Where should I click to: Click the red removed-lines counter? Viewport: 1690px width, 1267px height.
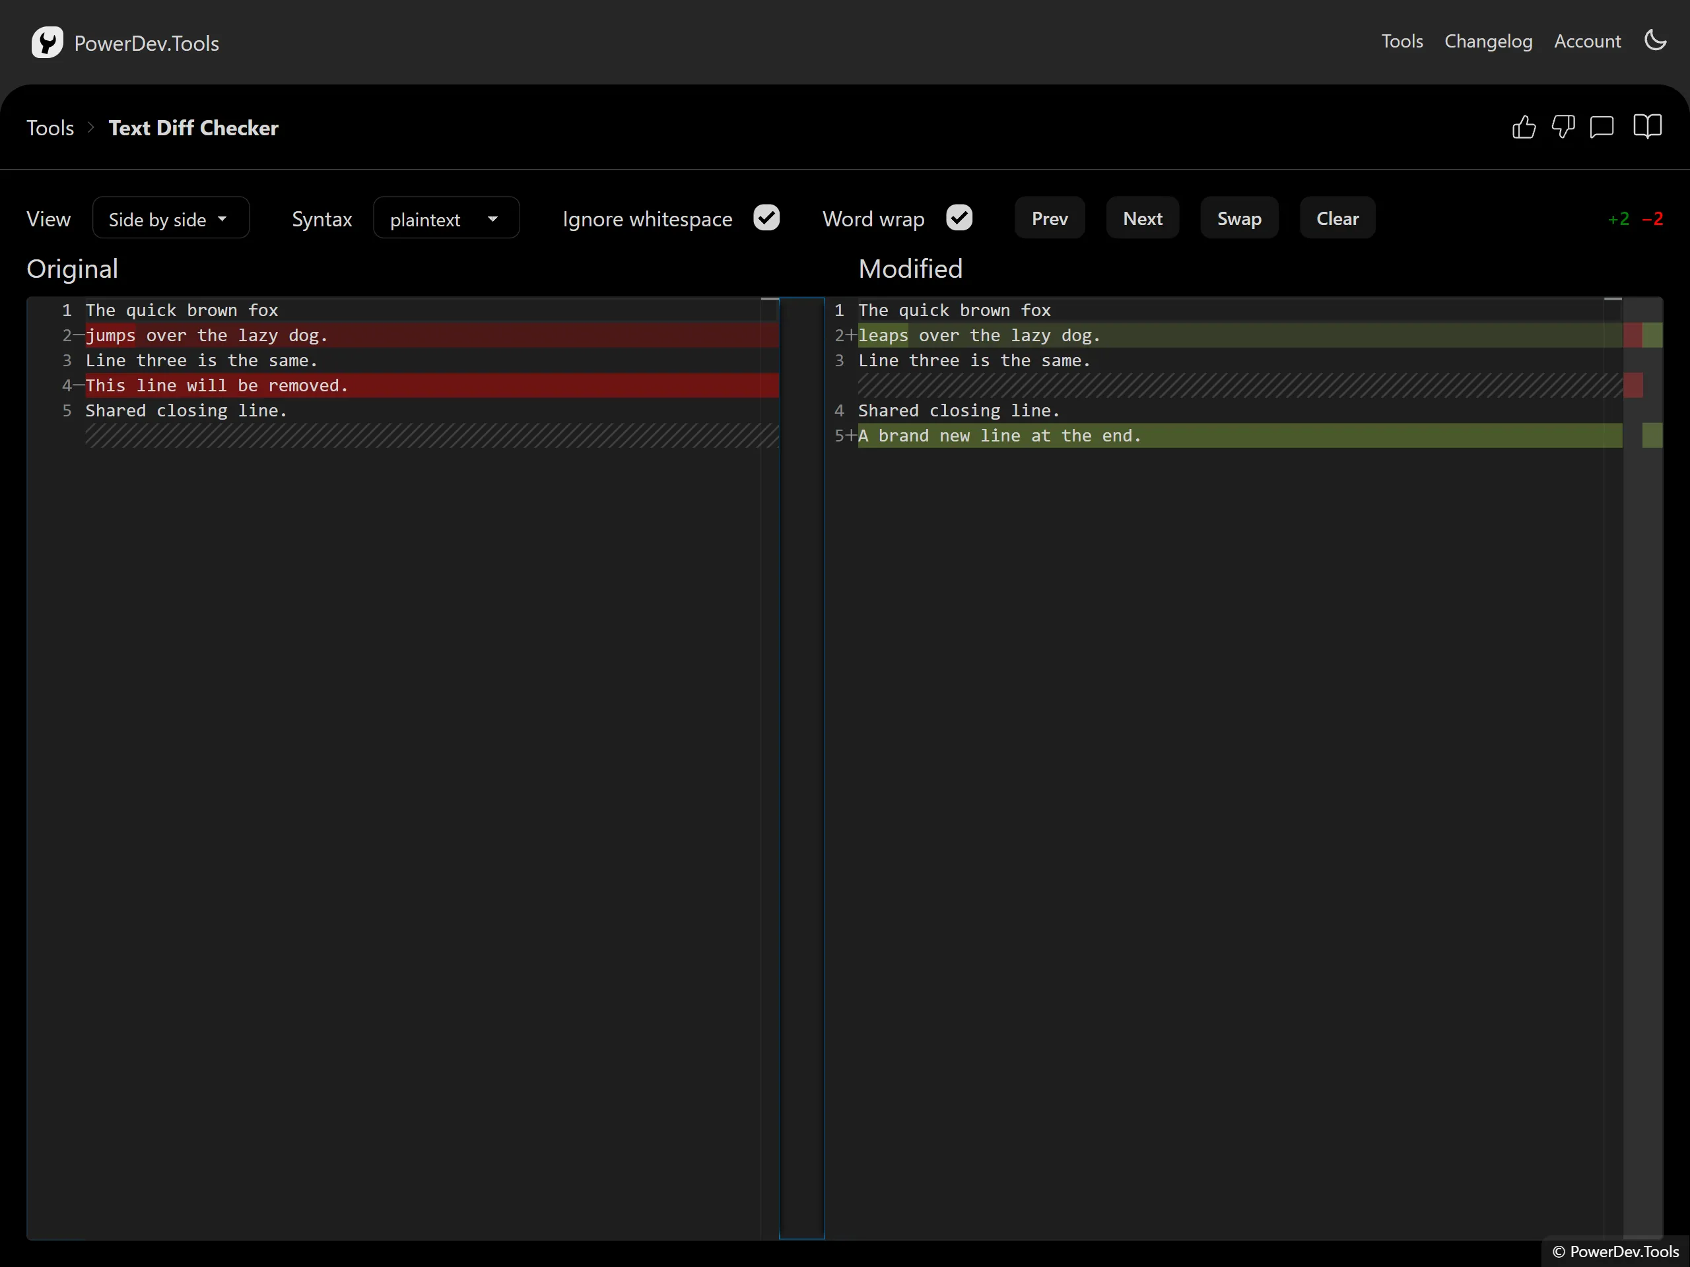pos(1652,219)
